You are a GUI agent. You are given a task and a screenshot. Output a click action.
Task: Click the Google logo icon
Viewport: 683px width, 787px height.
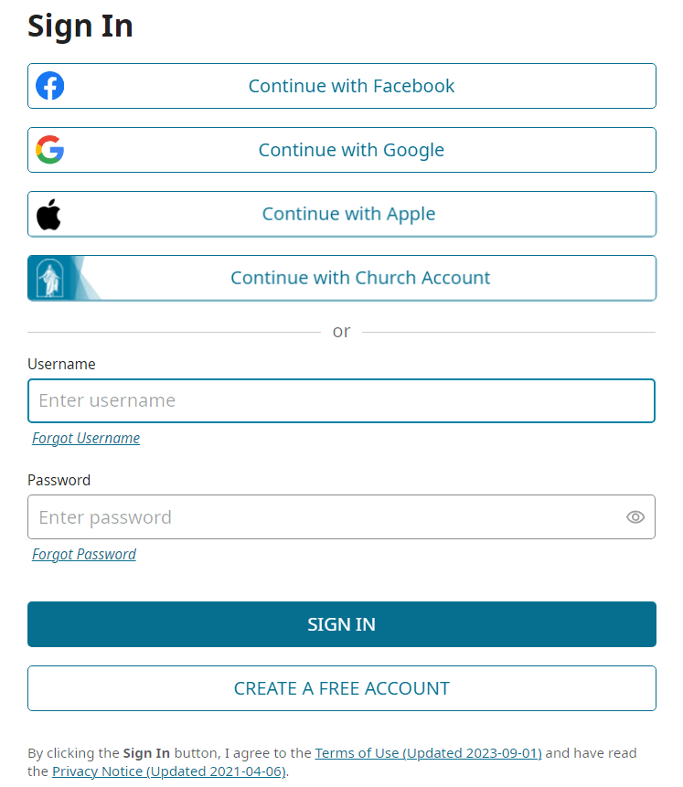coord(50,150)
